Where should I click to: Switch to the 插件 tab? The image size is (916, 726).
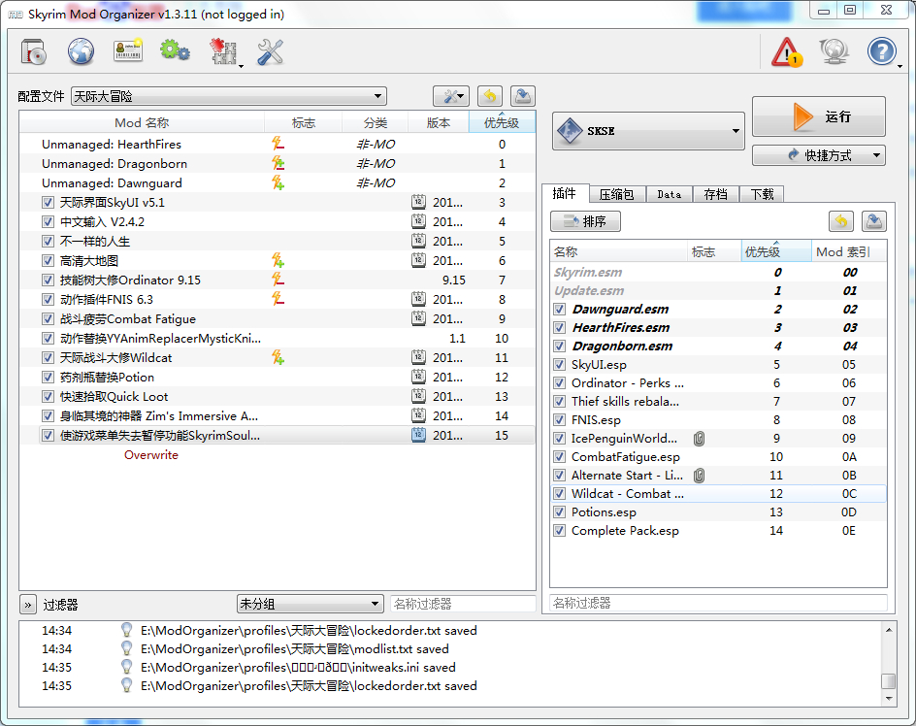565,193
